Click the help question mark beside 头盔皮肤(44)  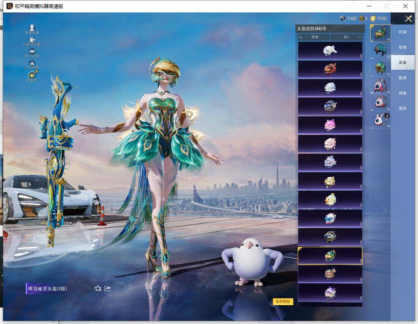pos(324,29)
